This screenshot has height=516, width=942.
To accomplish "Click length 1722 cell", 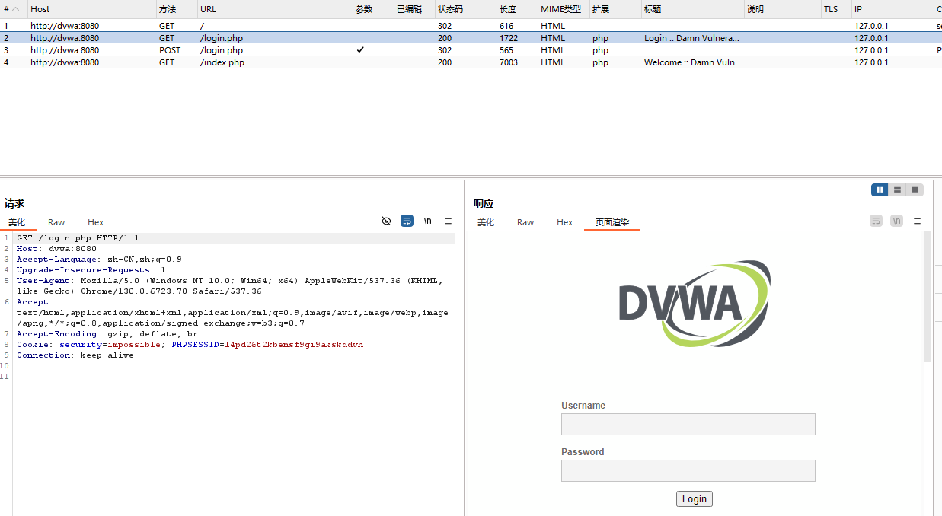I will (x=508, y=38).
